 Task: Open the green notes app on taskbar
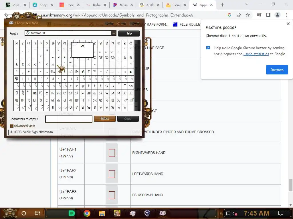click(x=72, y=213)
